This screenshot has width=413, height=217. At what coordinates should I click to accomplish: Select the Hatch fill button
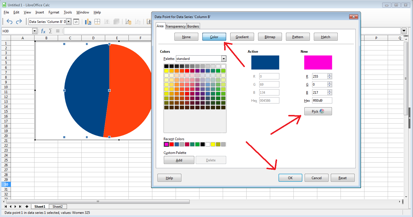pos(326,37)
